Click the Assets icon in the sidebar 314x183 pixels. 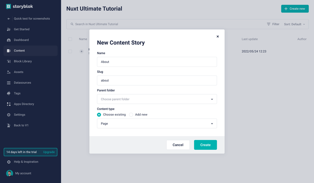pyautogui.click(x=9, y=72)
